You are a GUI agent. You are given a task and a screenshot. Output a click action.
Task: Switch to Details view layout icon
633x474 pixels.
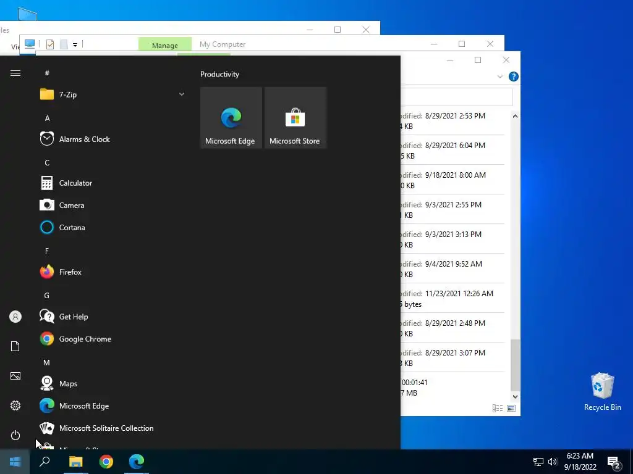coord(498,409)
